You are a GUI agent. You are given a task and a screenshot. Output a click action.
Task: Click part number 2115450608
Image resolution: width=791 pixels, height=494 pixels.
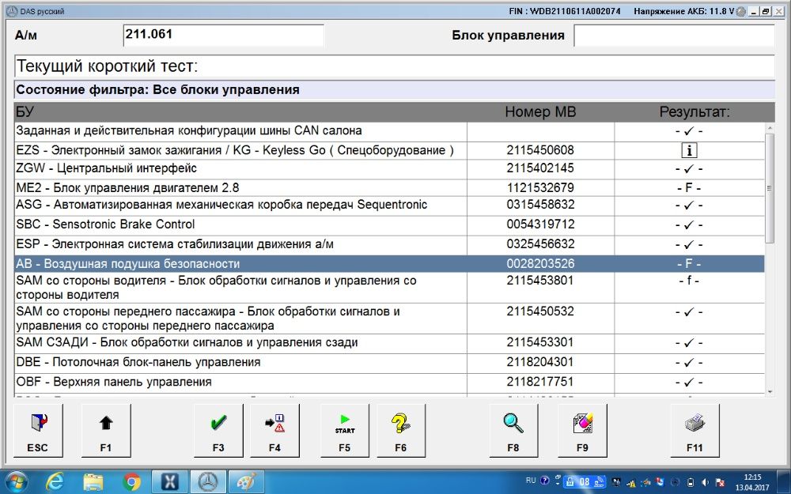(x=540, y=150)
